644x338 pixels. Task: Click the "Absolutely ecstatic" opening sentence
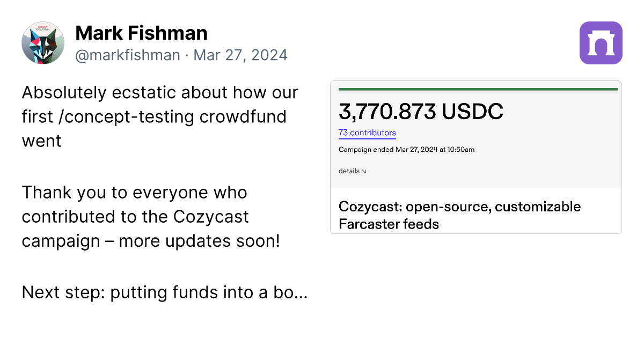(x=160, y=117)
